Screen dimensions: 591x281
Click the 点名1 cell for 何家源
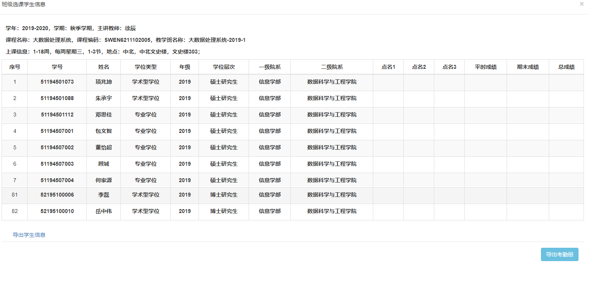(x=388, y=180)
